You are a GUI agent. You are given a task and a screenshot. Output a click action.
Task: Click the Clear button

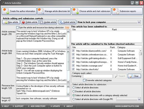(x=134, y=76)
